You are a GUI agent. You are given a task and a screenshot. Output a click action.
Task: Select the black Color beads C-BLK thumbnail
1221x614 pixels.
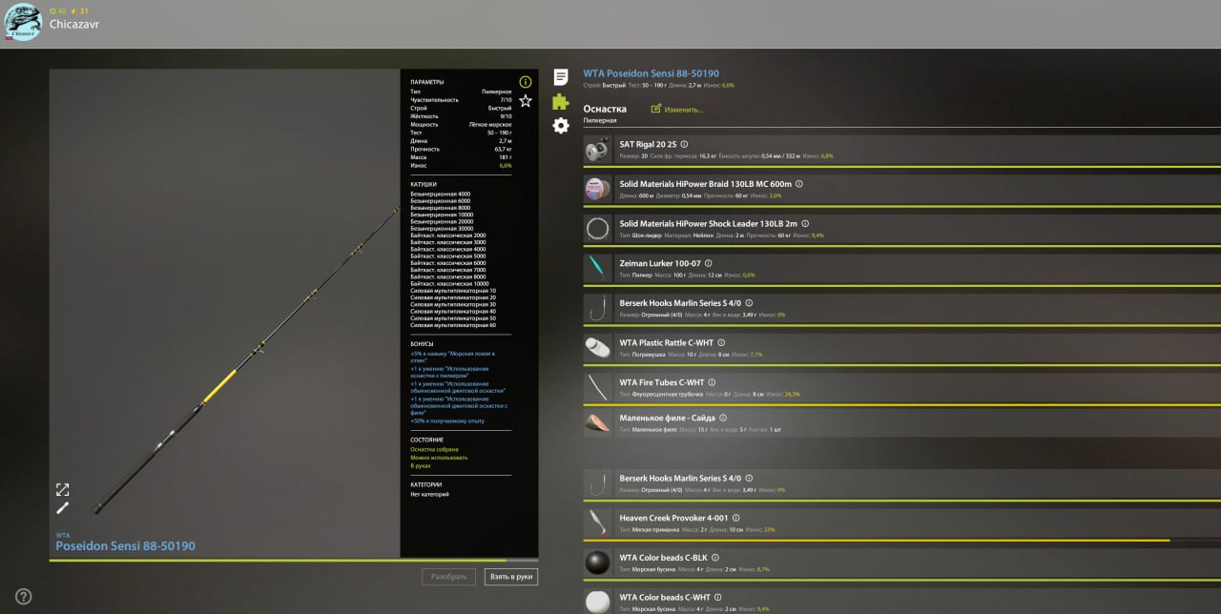(598, 563)
